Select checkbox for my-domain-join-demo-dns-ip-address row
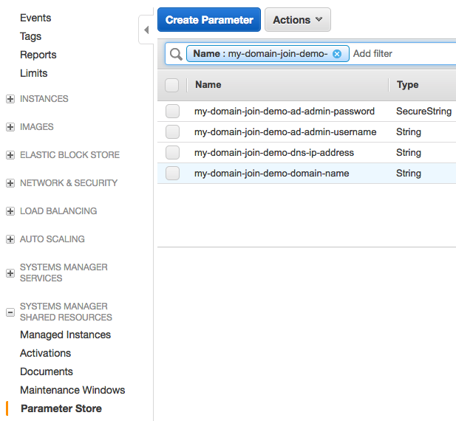 click(172, 153)
